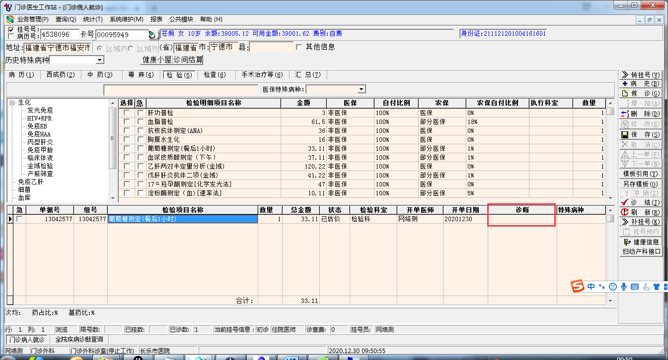Select 金域检验 in the tree
The image size is (668, 360).
point(40,166)
